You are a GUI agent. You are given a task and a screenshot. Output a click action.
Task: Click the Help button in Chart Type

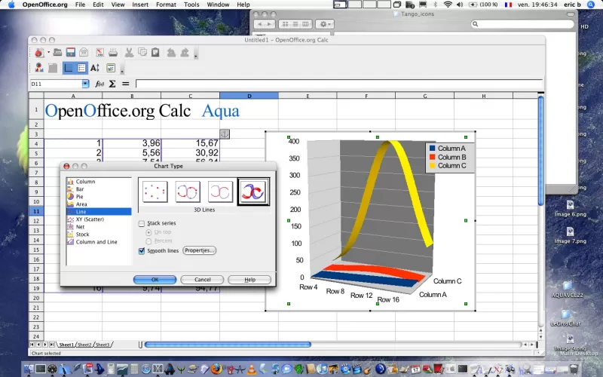pos(249,280)
